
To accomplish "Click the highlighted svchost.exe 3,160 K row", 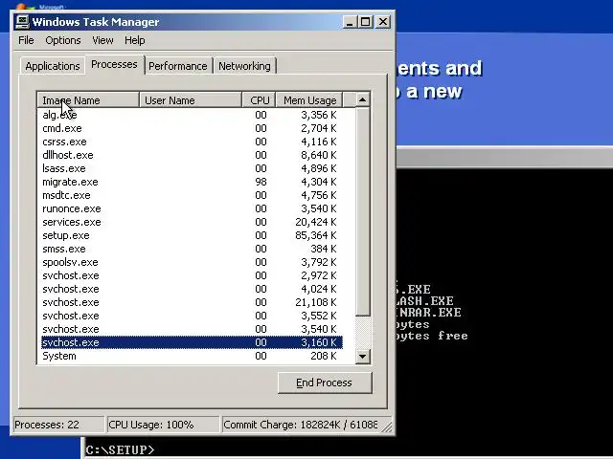I will pyautogui.click(x=192, y=342).
